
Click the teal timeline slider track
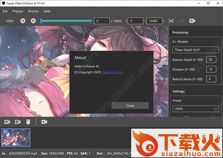coord(67,21)
